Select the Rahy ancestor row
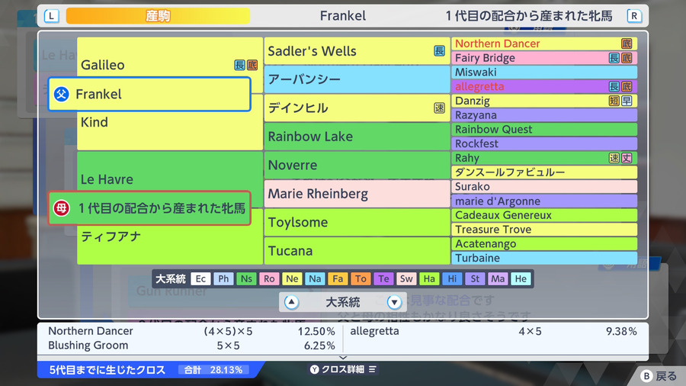Screen dimensions: 686x386 click(x=544, y=158)
